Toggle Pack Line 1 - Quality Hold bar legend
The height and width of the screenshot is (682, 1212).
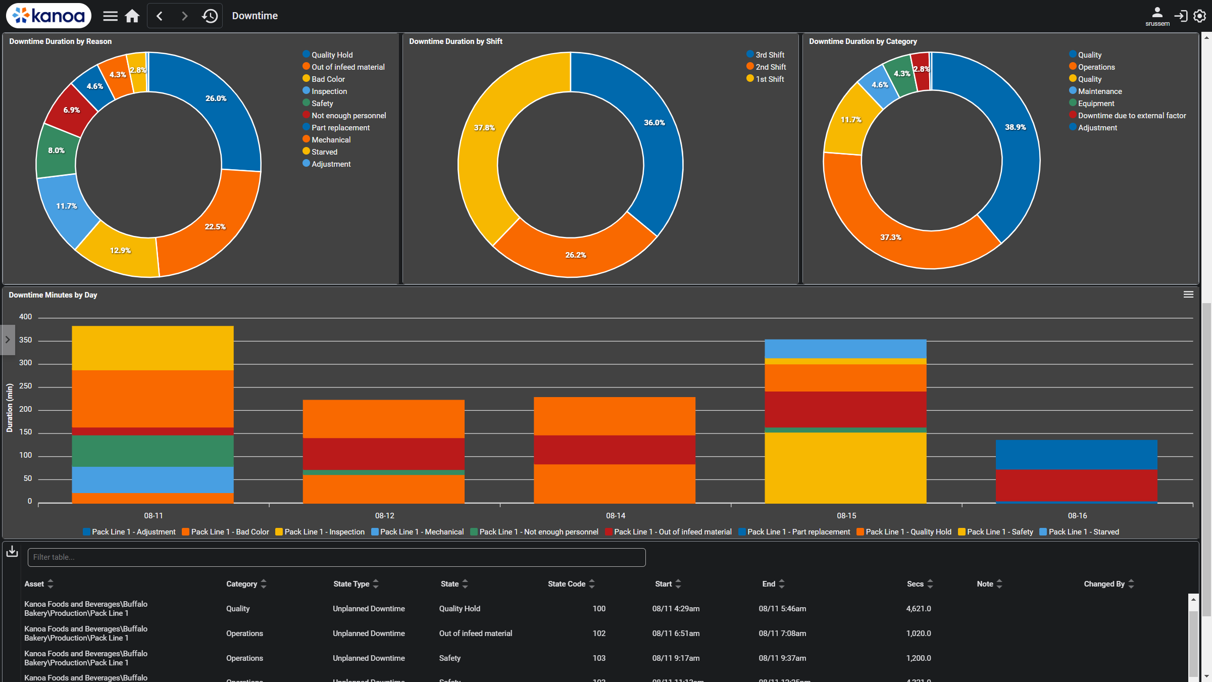coord(904,531)
